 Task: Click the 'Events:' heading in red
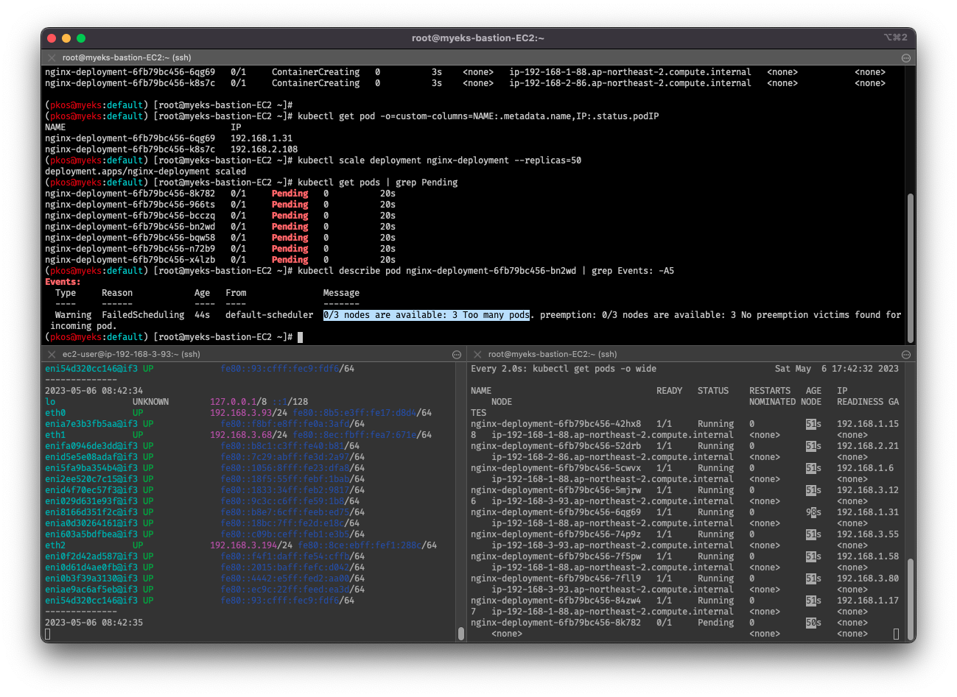click(63, 282)
